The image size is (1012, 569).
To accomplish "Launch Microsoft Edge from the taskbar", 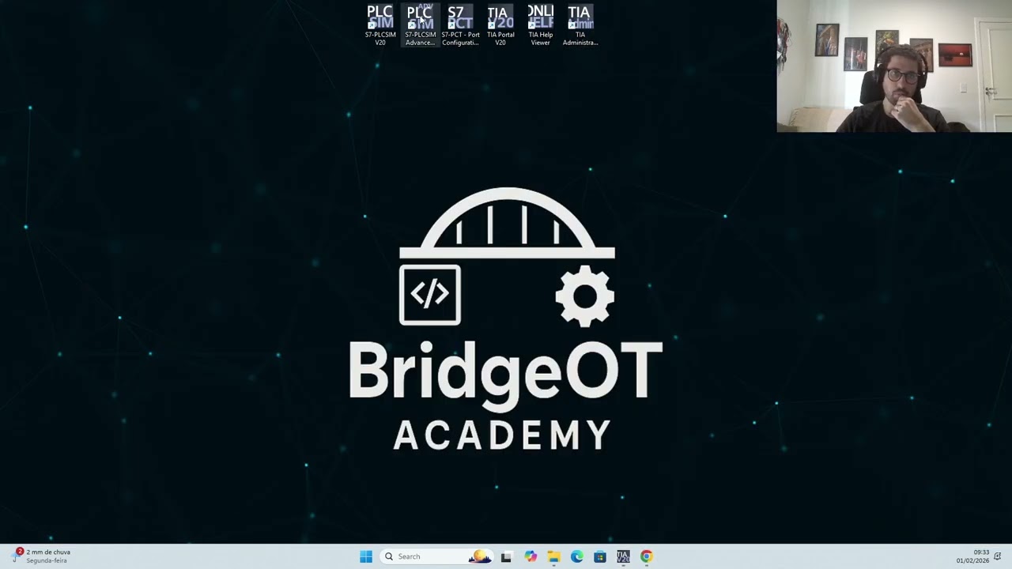I will tap(576, 556).
